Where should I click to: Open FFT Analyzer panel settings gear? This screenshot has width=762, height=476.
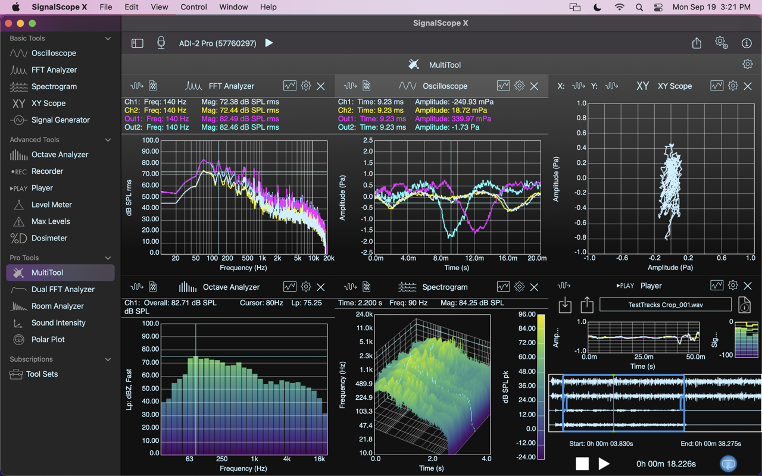(x=306, y=86)
